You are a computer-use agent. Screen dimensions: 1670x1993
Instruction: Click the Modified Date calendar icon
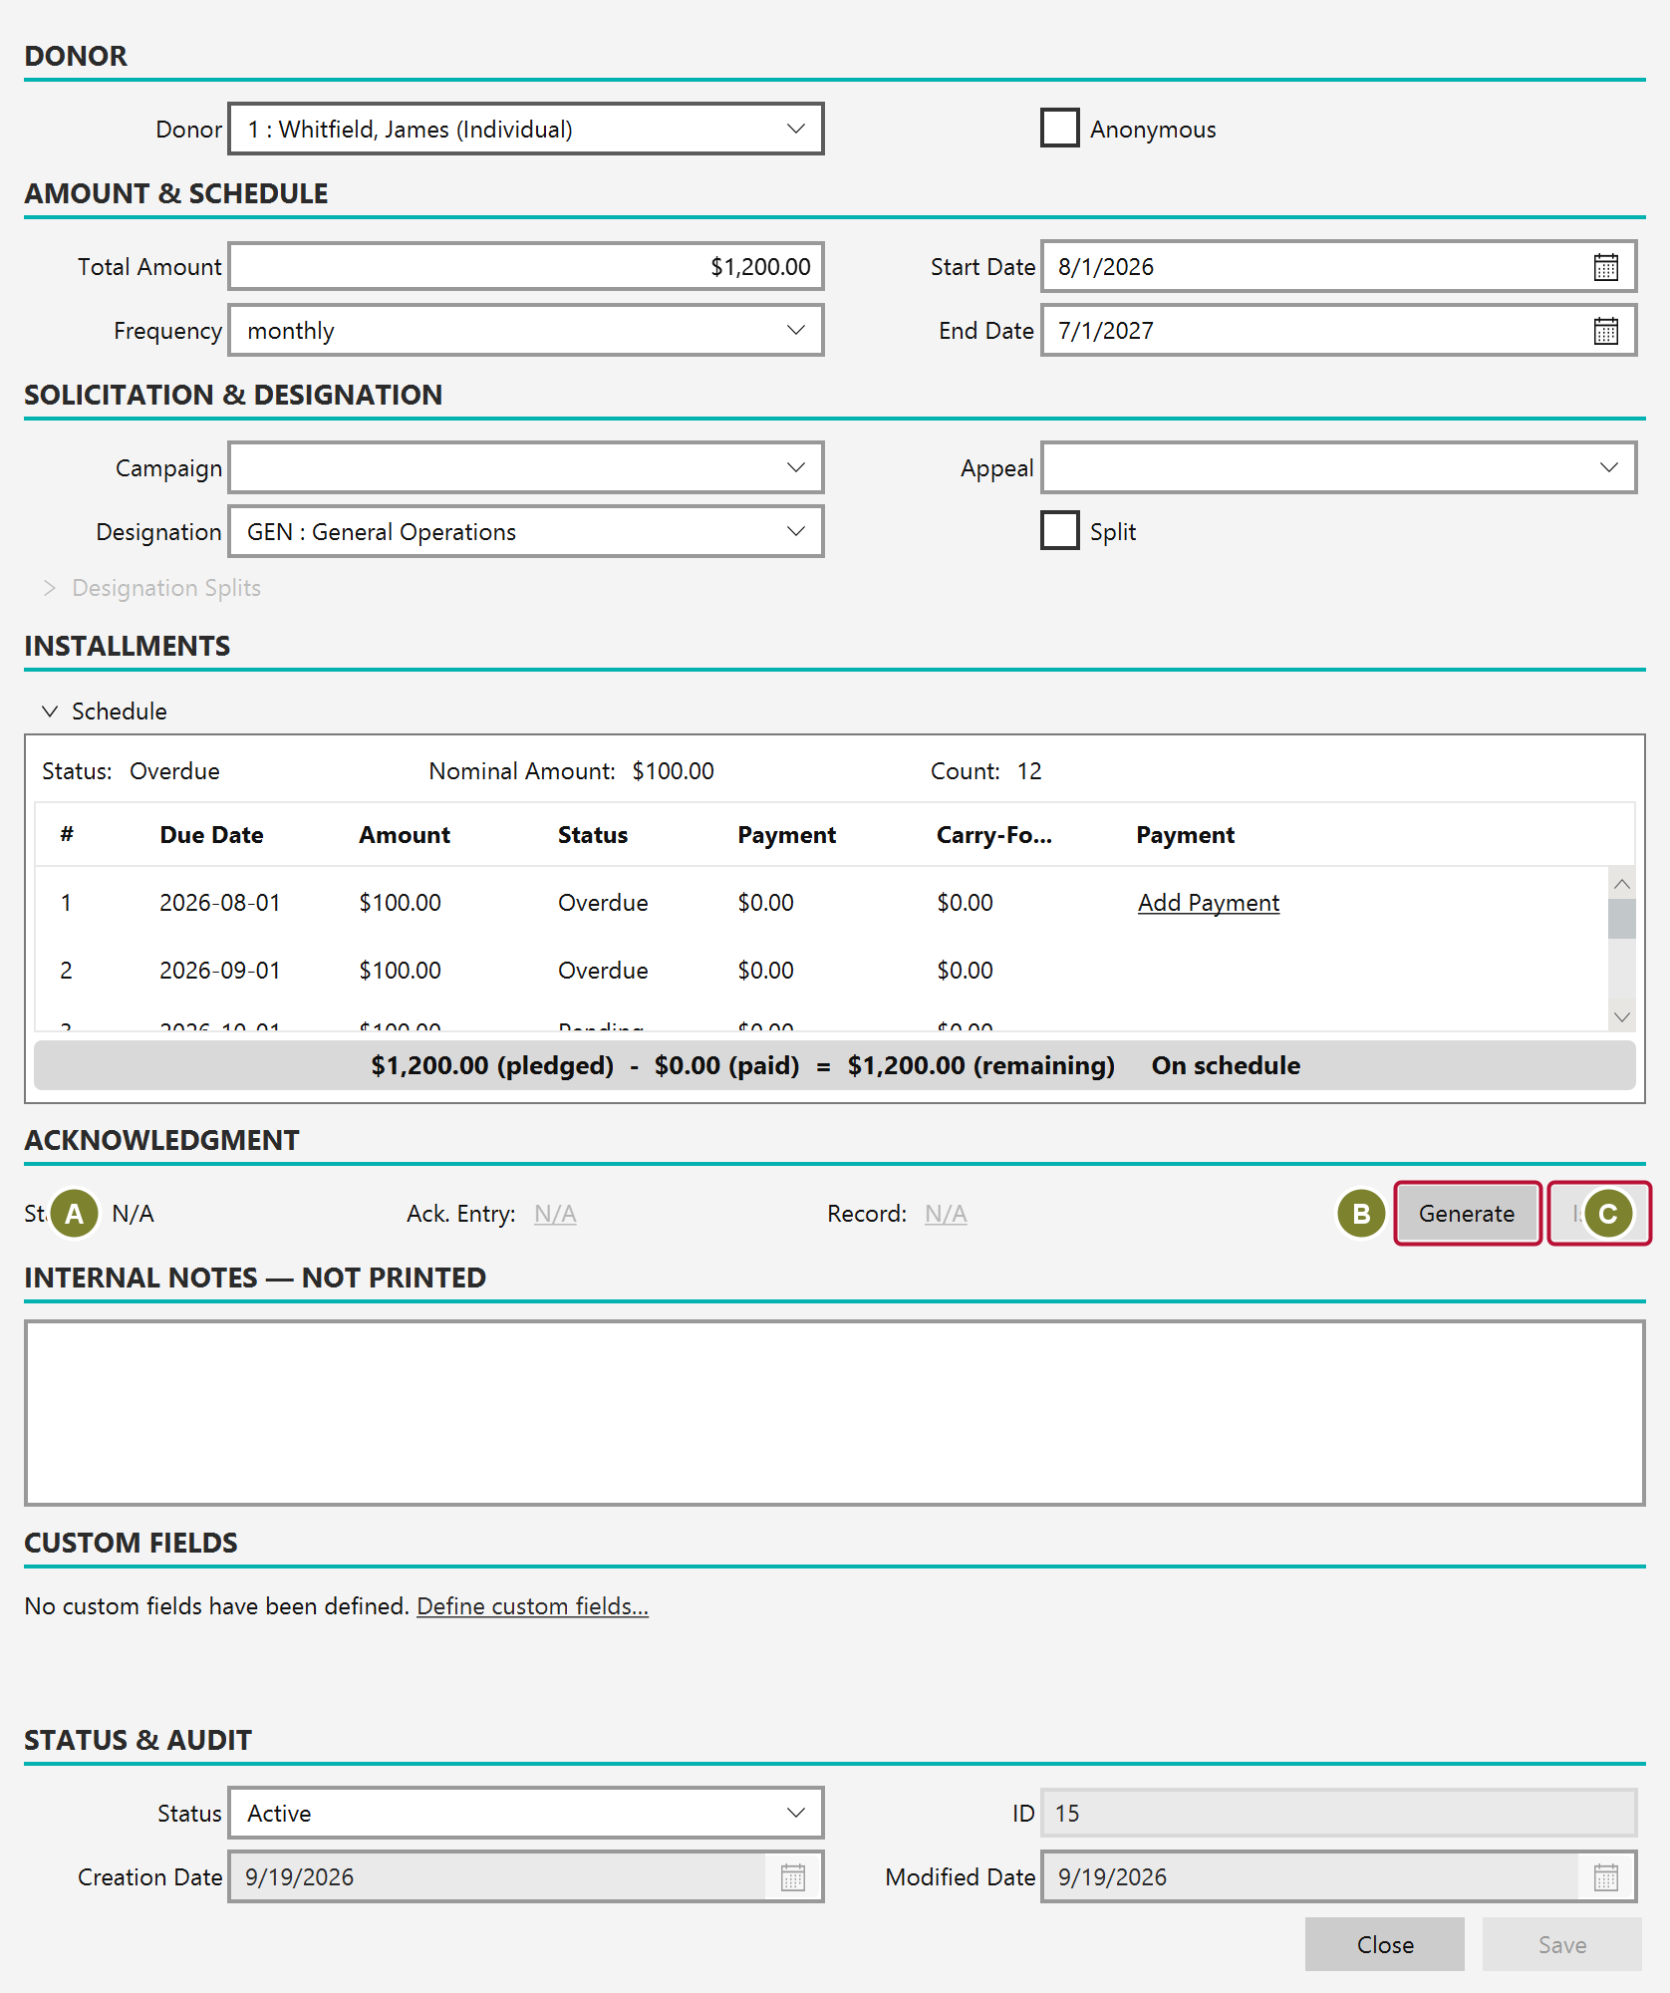tap(1605, 1877)
